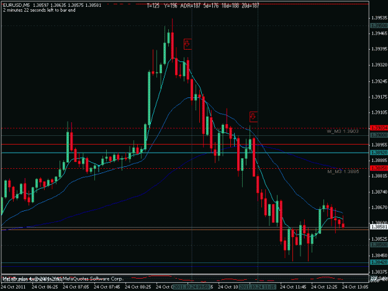
Task: Click the 24 Oct 13:05 time label
Action: 355,287
